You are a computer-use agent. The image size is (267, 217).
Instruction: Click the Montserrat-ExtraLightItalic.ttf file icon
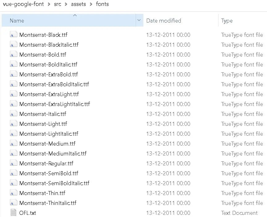14,104
